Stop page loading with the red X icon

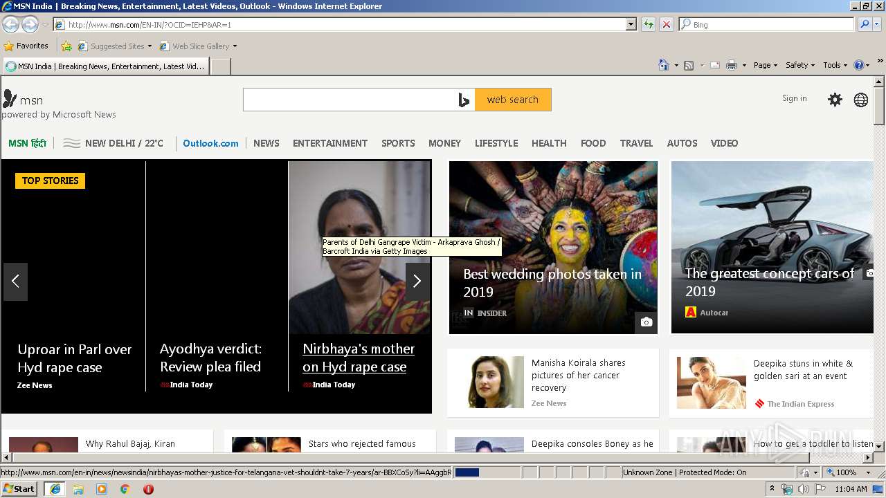click(667, 24)
